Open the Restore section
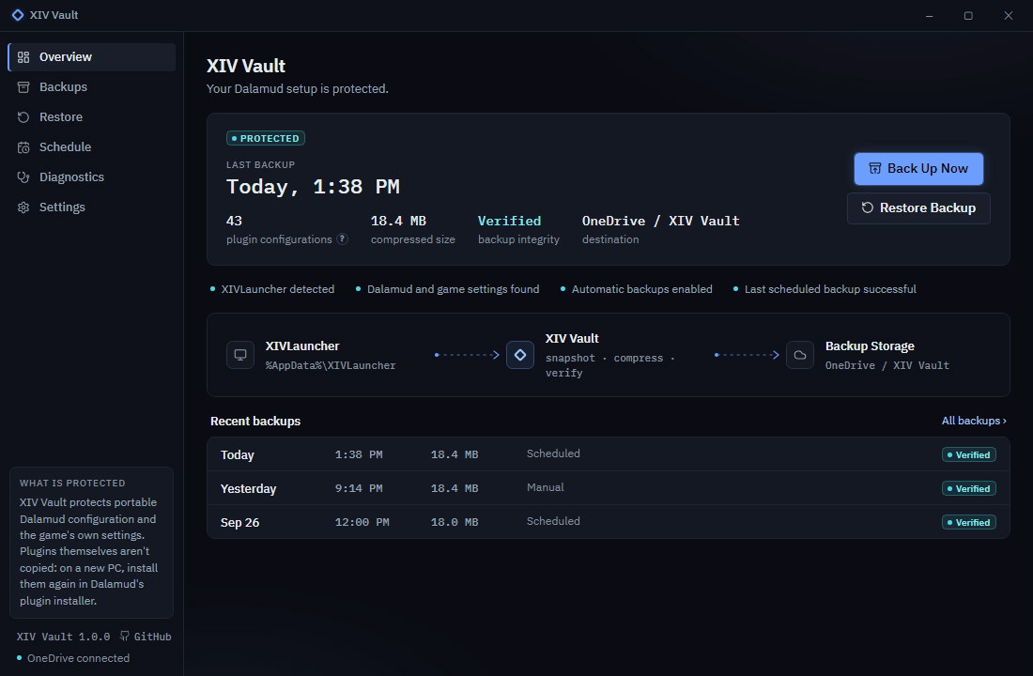Screen dimensions: 1033x676 click(92, 117)
